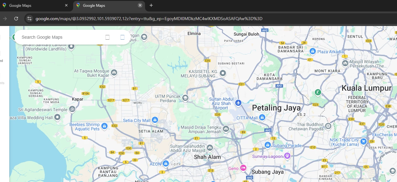Select the MONT KIARA area label
Viewport: 397px width, 182px height.
(328, 71)
